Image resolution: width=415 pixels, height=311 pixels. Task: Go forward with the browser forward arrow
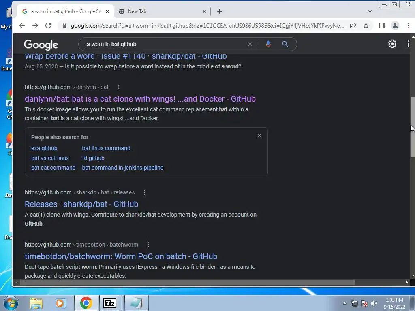[35, 26]
